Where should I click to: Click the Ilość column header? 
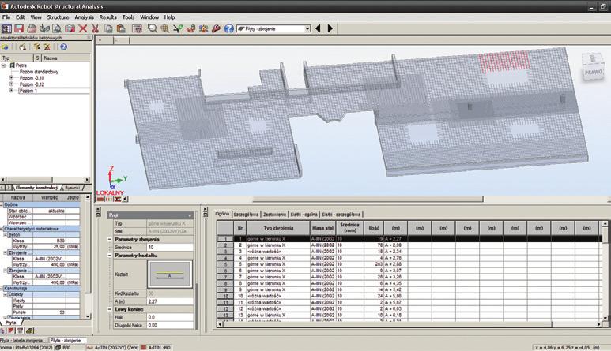pyautogui.click(x=374, y=228)
